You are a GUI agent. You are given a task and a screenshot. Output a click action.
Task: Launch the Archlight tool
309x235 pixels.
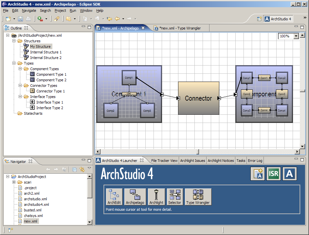pos(156,196)
